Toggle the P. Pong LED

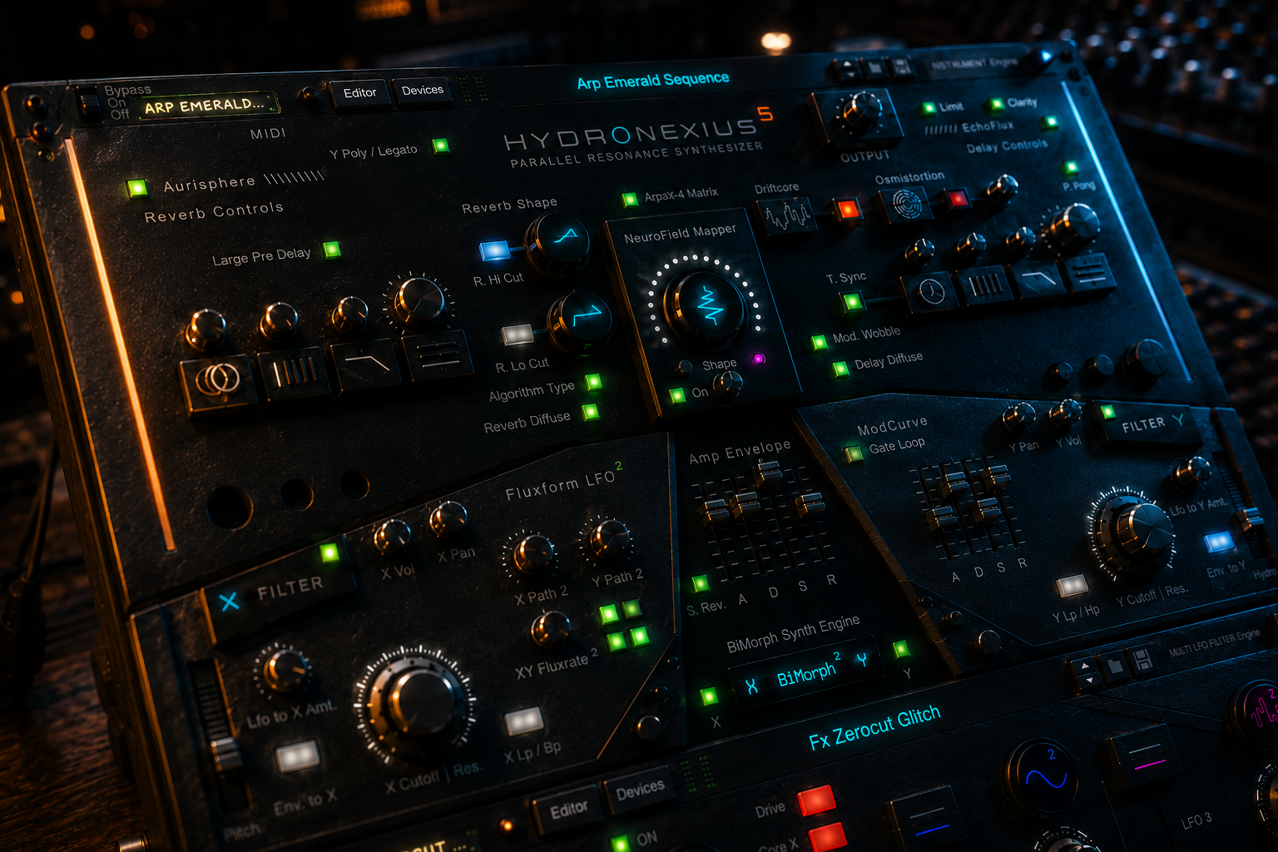pos(1072,168)
